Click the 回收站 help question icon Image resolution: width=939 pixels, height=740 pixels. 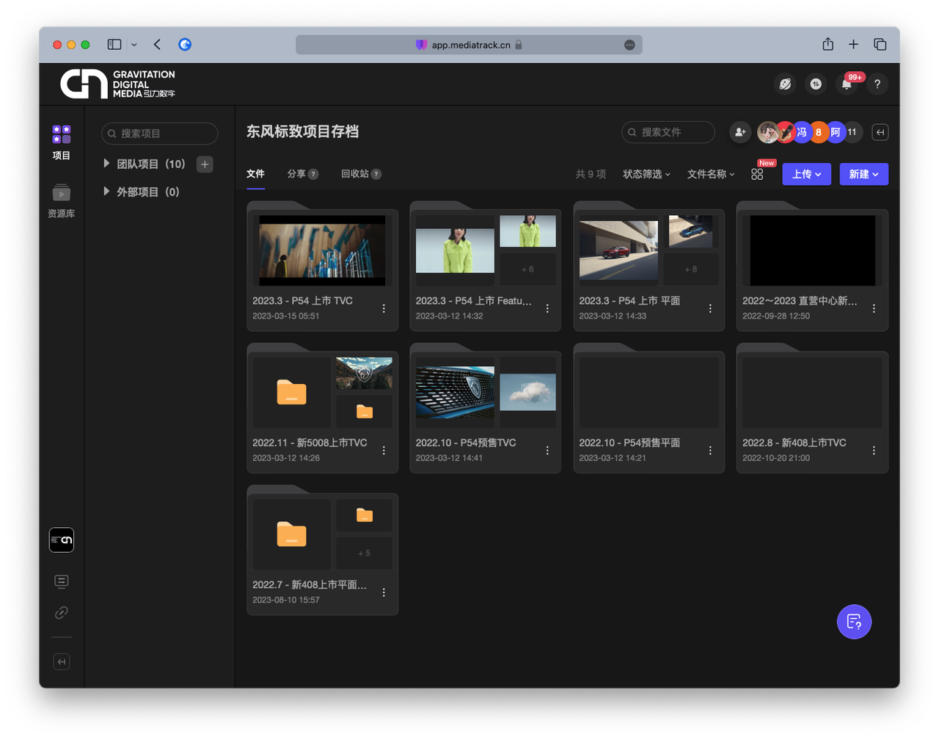click(x=376, y=174)
